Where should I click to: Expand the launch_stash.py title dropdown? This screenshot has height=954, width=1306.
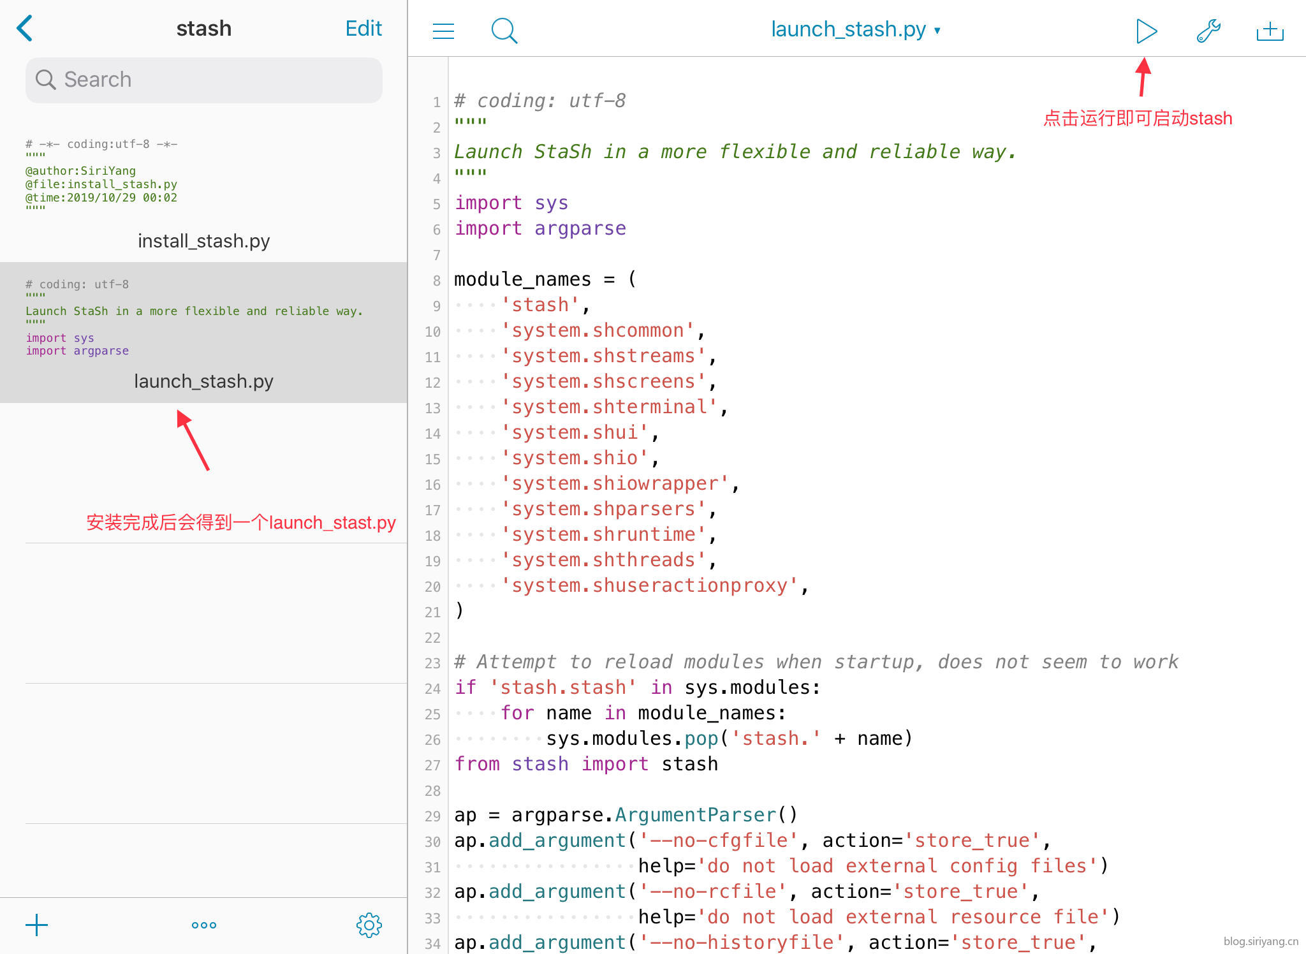(855, 29)
